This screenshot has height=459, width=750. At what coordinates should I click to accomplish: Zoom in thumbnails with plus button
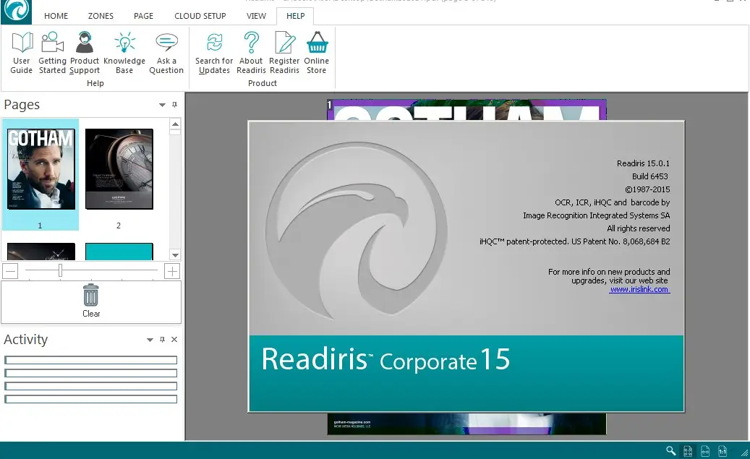pyautogui.click(x=171, y=271)
